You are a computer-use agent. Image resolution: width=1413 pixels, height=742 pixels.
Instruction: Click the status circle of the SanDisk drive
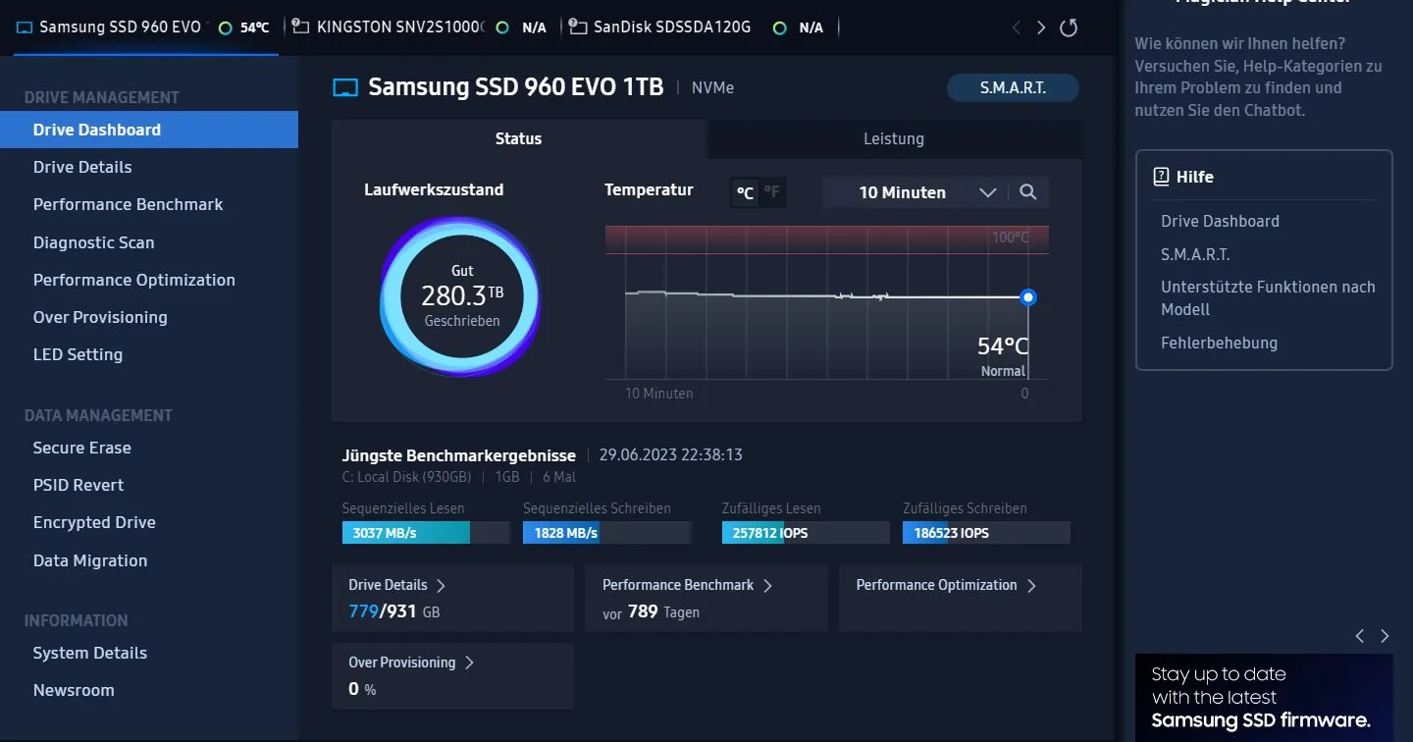click(779, 27)
